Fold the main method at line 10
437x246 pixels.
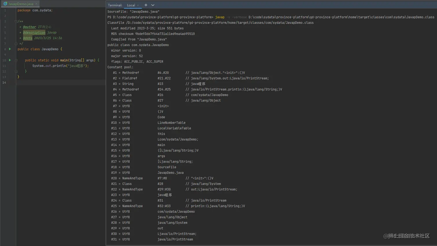(16, 60)
